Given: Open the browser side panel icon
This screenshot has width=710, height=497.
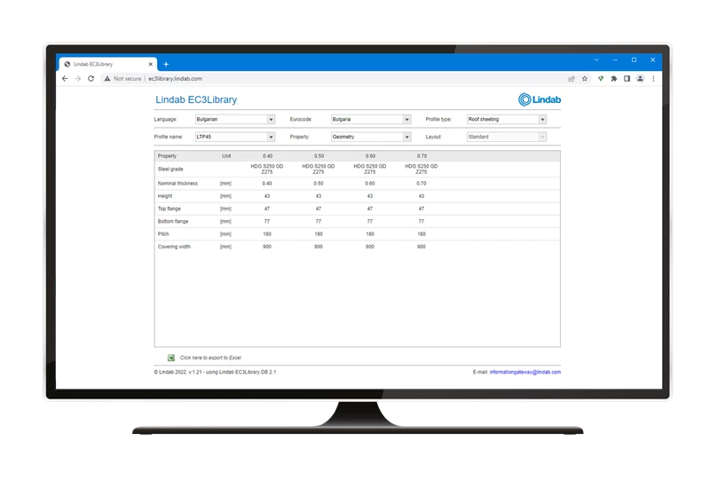Looking at the screenshot, I should pyautogui.click(x=627, y=78).
